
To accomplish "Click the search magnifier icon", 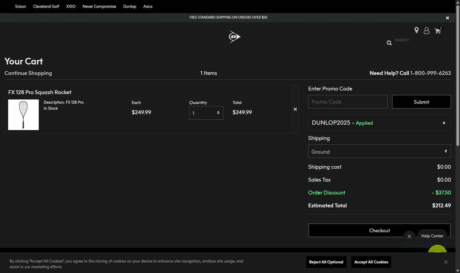I will 389,43.
